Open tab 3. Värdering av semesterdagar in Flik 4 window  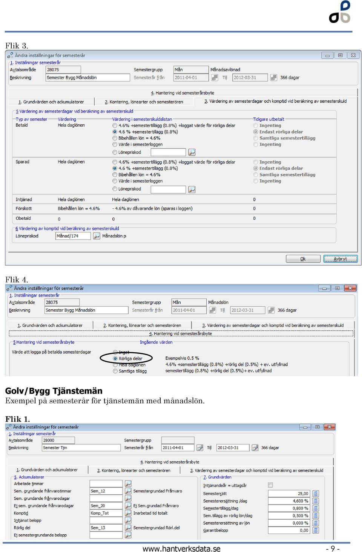273,325
